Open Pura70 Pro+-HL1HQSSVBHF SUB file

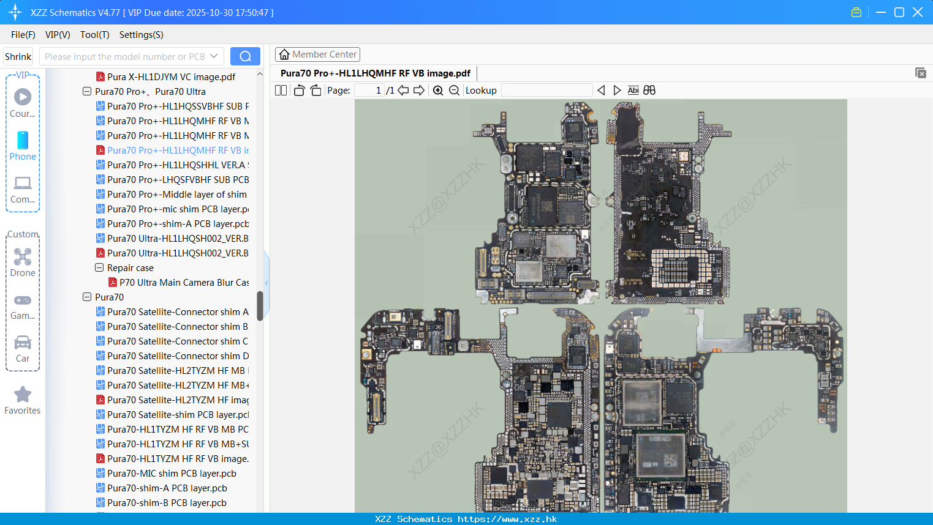pyautogui.click(x=172, y=106)
